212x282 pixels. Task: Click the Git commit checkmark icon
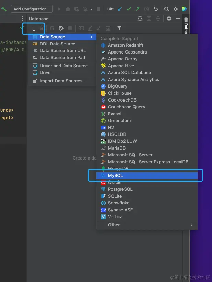(x=129, y=9)
